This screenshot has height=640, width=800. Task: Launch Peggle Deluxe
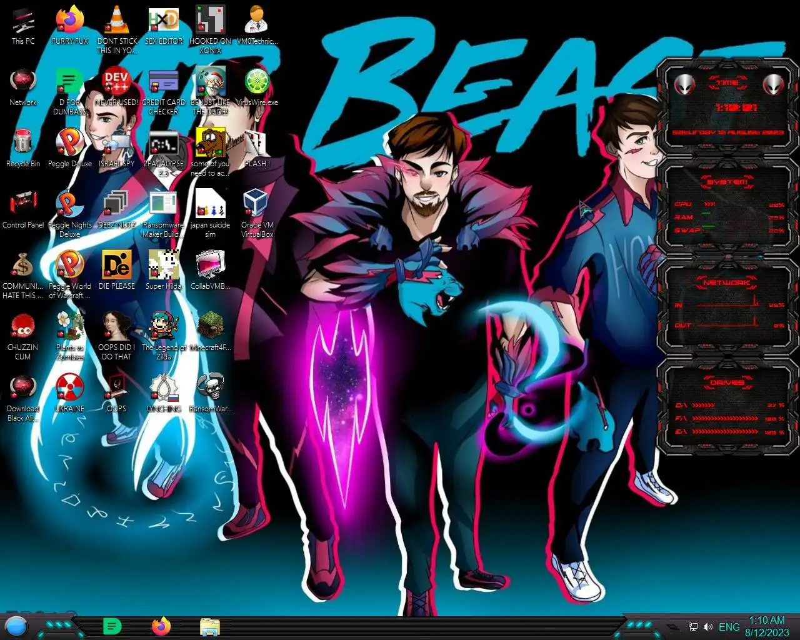(70, 147)
